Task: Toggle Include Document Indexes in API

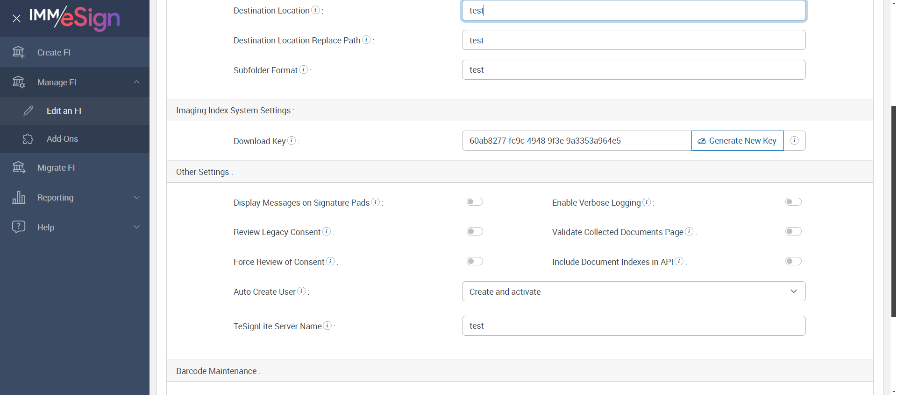Action: click(793, 261)
